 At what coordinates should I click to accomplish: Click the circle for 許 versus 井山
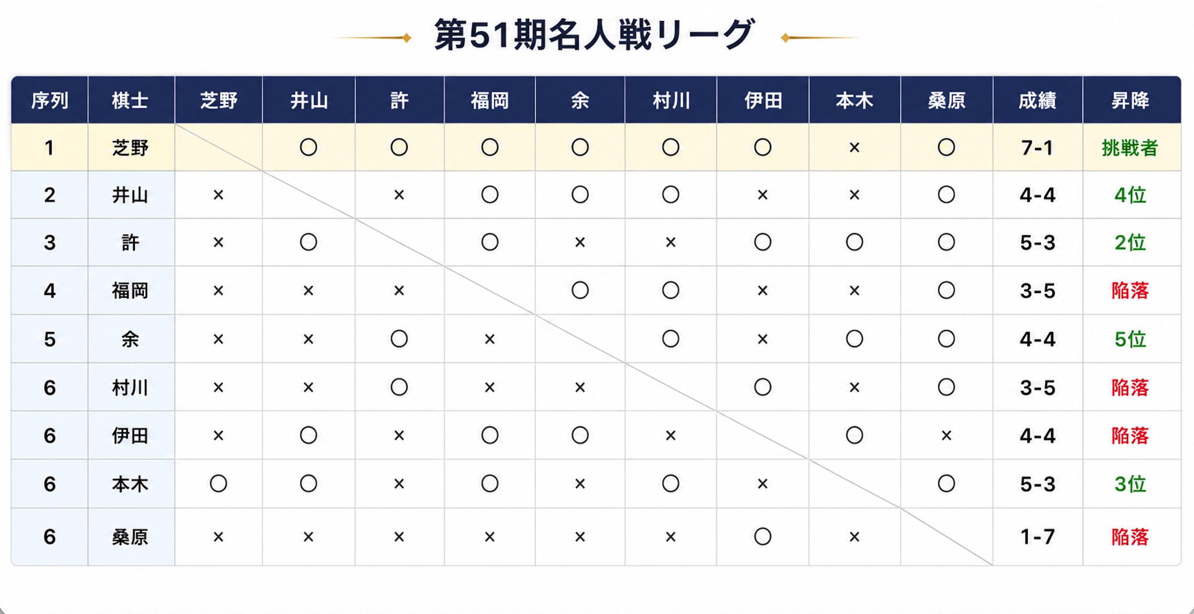click(x=308, y=242)
